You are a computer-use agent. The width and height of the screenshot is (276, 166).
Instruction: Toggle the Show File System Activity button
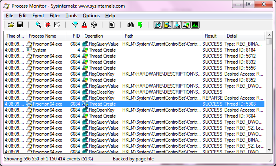[x=167, y=25]
